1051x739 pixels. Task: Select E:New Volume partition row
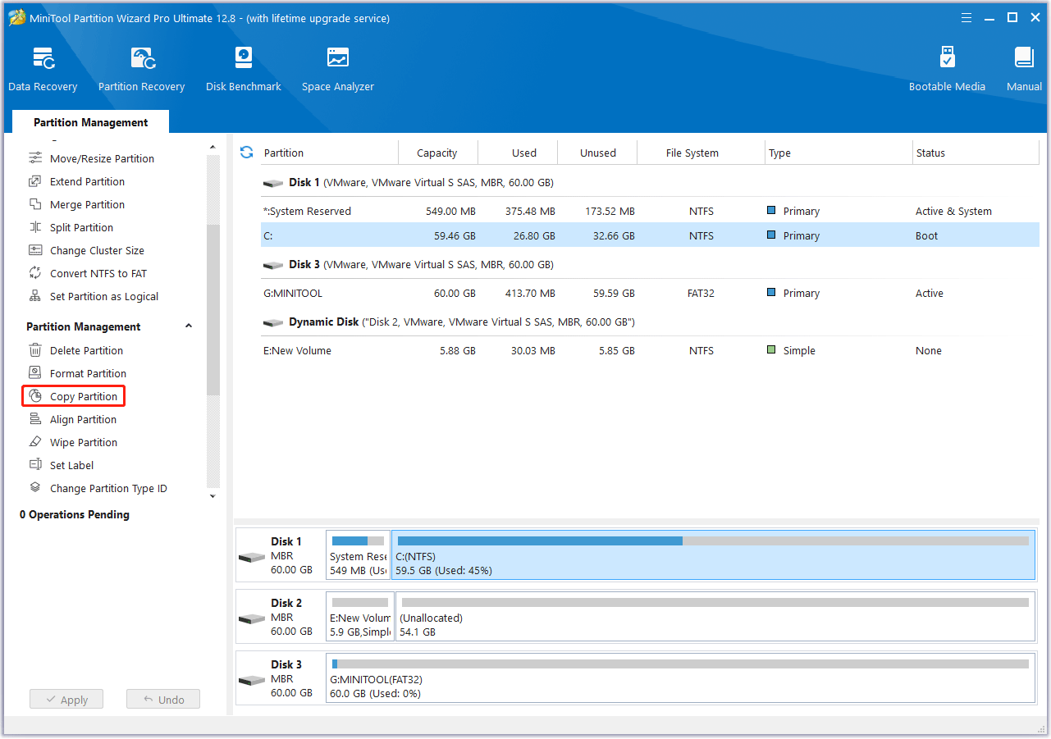point(650,350)
